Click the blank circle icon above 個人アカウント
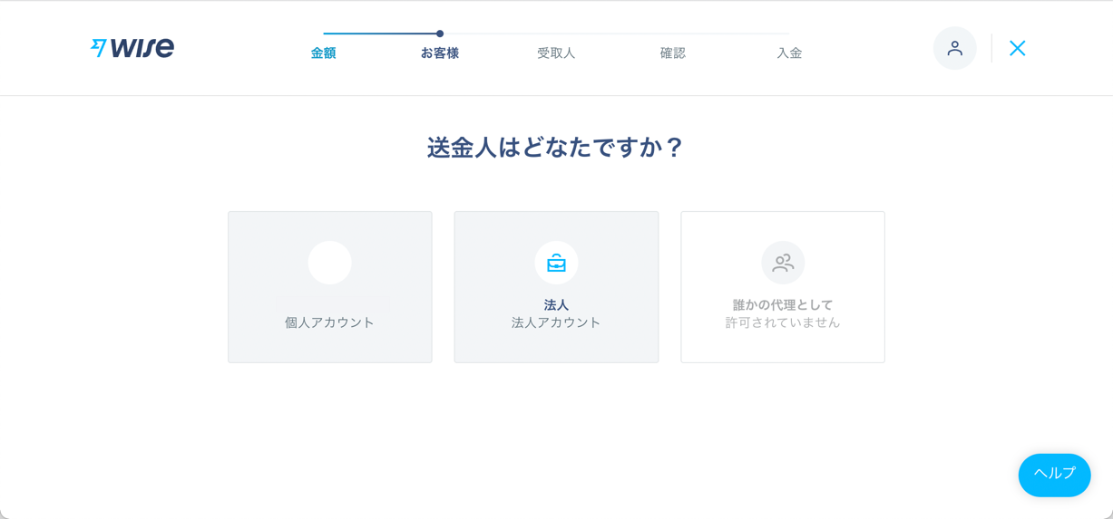 point(329,263)
